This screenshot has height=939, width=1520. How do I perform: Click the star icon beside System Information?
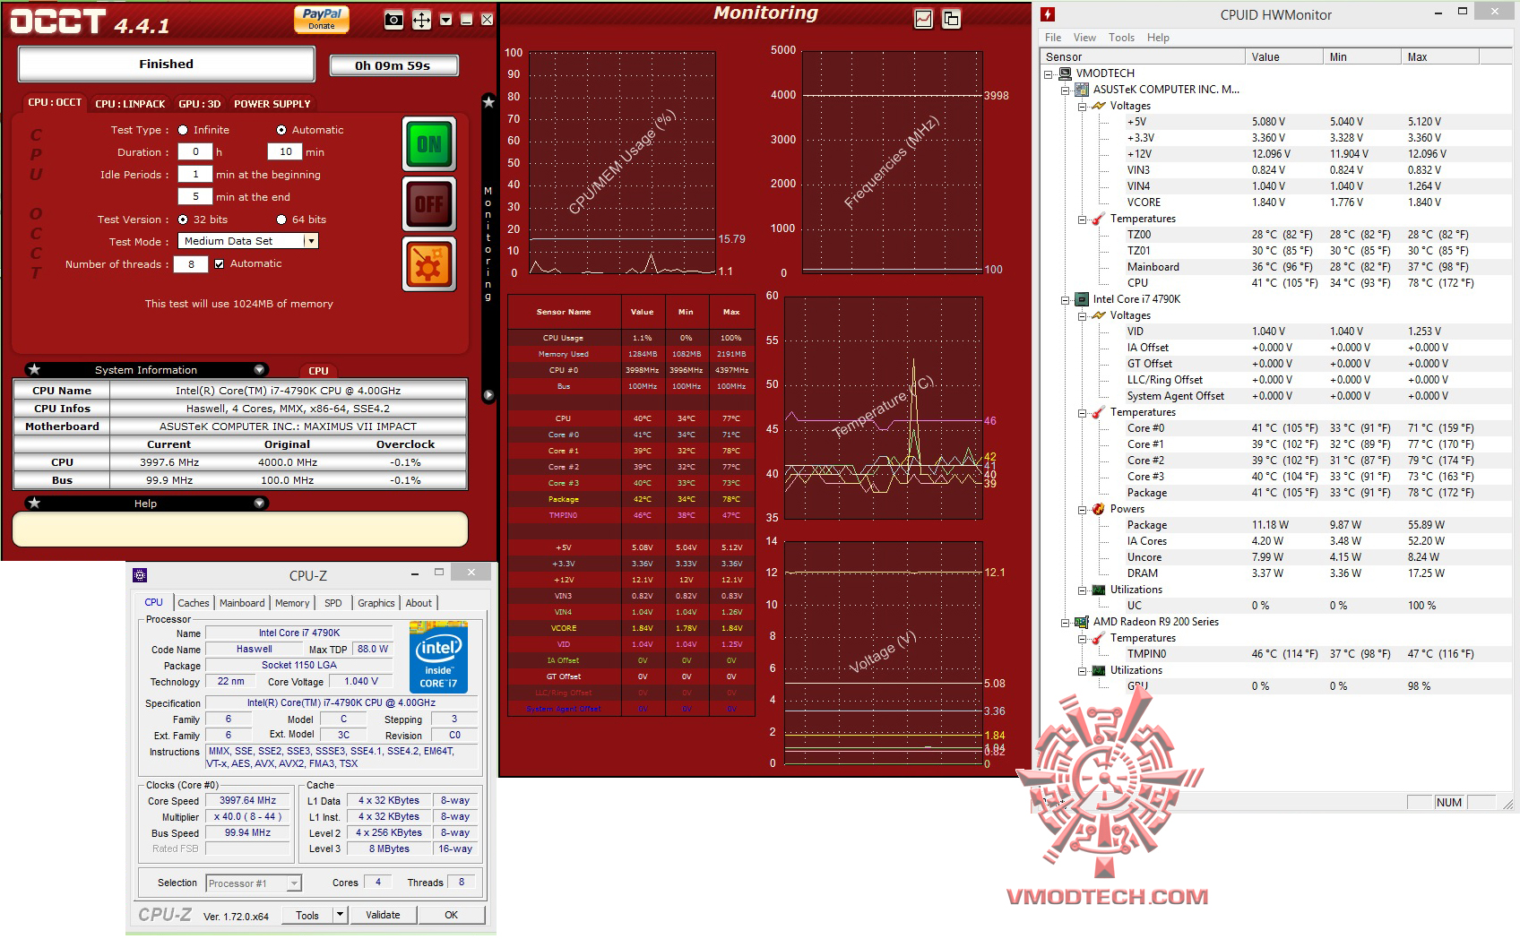coord(34,369)
